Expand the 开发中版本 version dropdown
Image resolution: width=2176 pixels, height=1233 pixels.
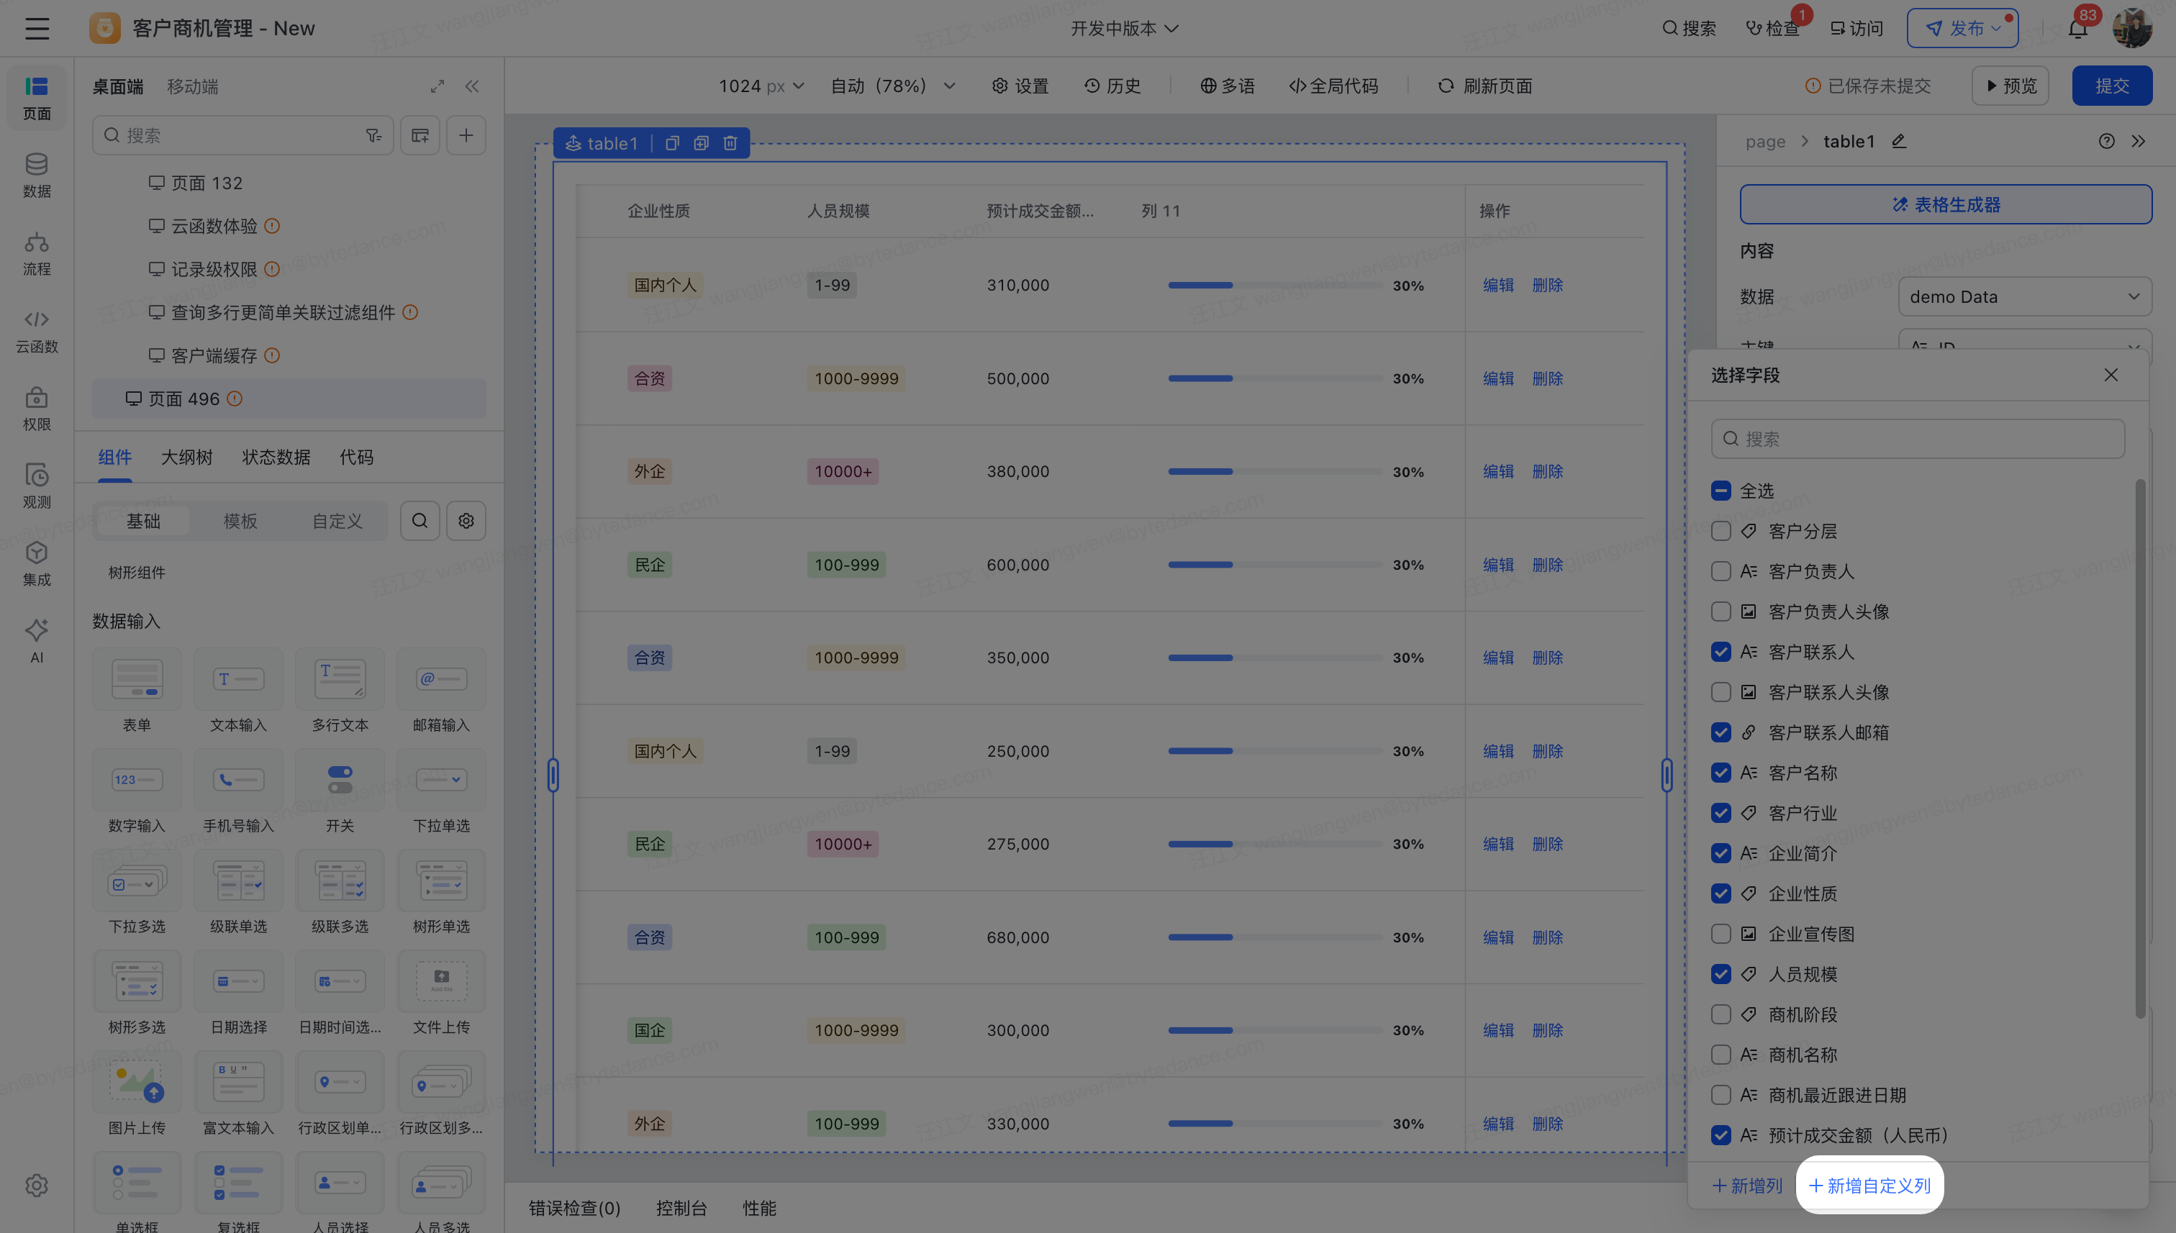pyautogui.click(x=1124, y=29)
